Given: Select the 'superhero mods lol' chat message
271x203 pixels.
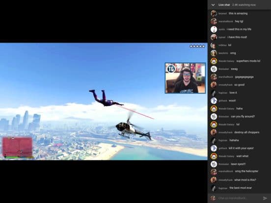Looking at the screenshot, I should 248,61.
